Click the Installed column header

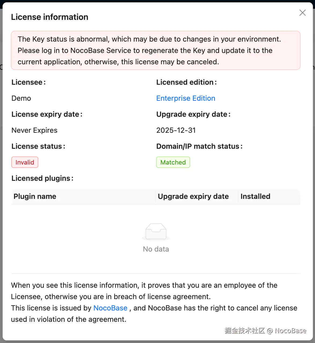(255, 196)
